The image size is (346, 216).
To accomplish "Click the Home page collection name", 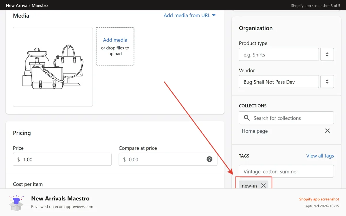I will coord(255,131).
